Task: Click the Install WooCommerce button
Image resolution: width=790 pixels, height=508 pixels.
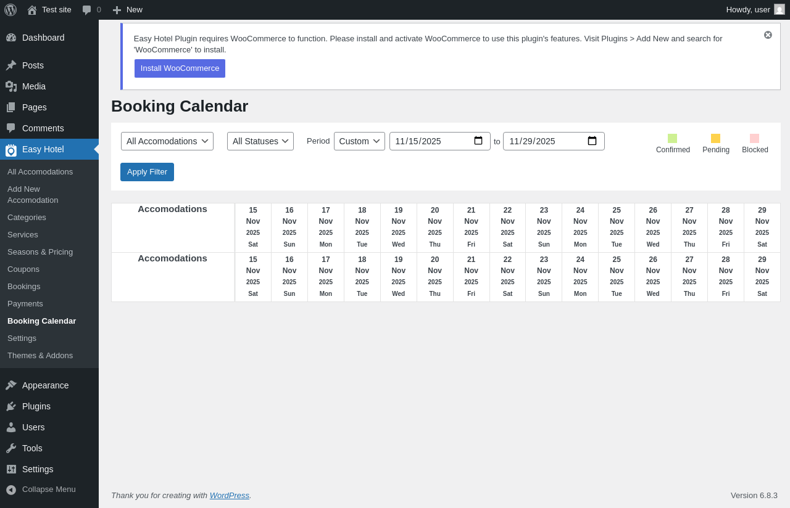Action: (x=180, y=68)
